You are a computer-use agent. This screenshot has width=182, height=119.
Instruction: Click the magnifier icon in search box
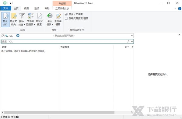click(x=128, y=41)
